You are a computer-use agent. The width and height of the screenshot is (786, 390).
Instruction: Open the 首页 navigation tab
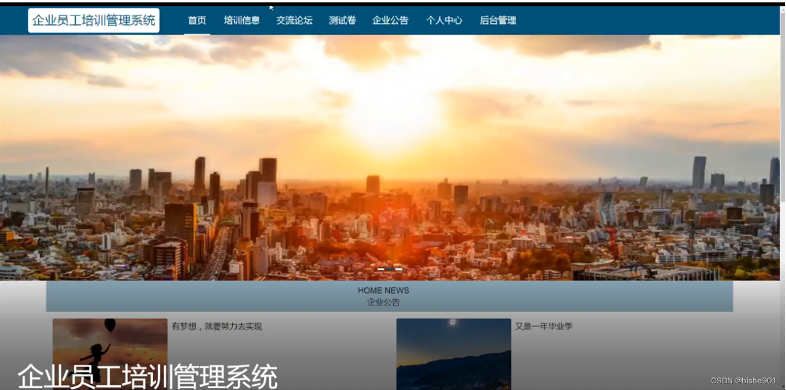(x=197, y=20)
